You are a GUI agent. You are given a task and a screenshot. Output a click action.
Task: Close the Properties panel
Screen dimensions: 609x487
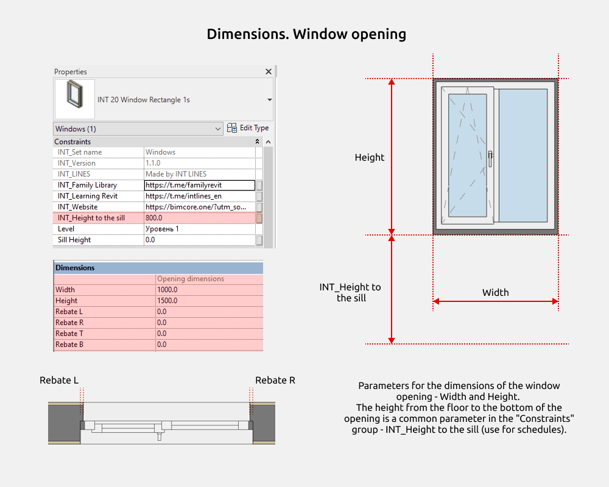click(x=269, y=71)
